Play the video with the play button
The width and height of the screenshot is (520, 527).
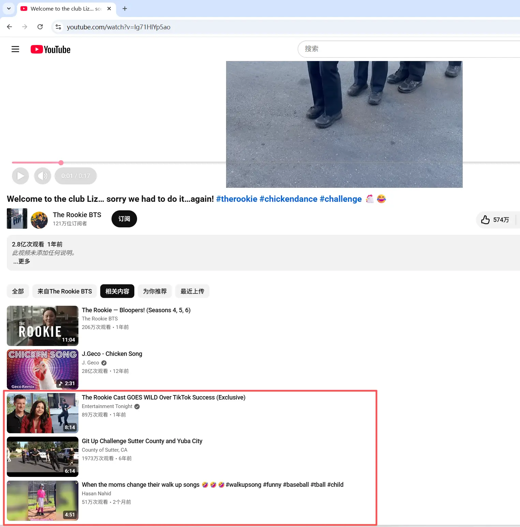coord(20,176)
